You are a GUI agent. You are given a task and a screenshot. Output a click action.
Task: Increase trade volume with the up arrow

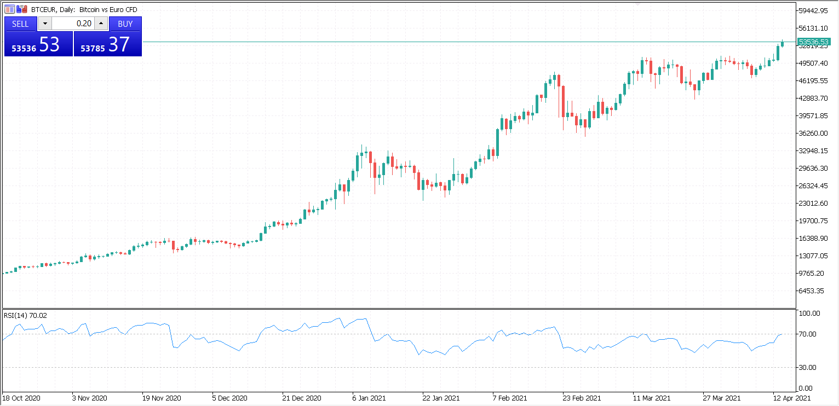coord(101,24)
